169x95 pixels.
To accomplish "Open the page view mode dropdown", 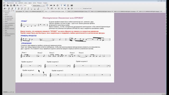I will (x=39, y=5).
